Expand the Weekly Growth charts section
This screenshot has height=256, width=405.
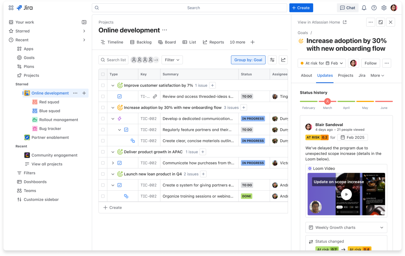(x=382, y=227)
